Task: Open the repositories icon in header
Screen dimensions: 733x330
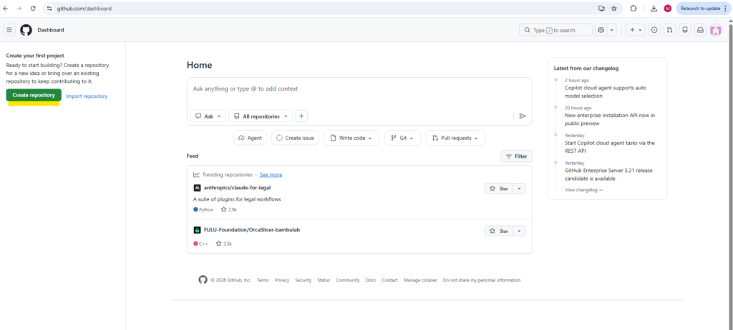Action: tap(685, 30)
